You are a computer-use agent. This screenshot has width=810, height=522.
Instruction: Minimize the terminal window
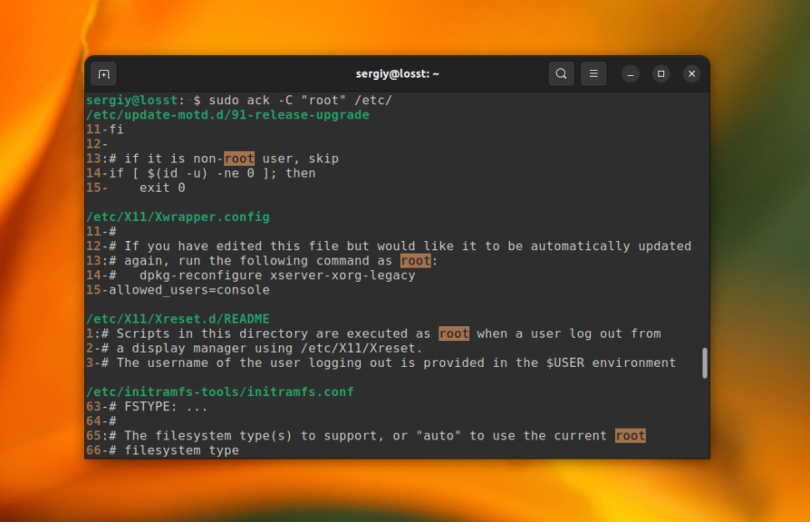pos(631,74)
